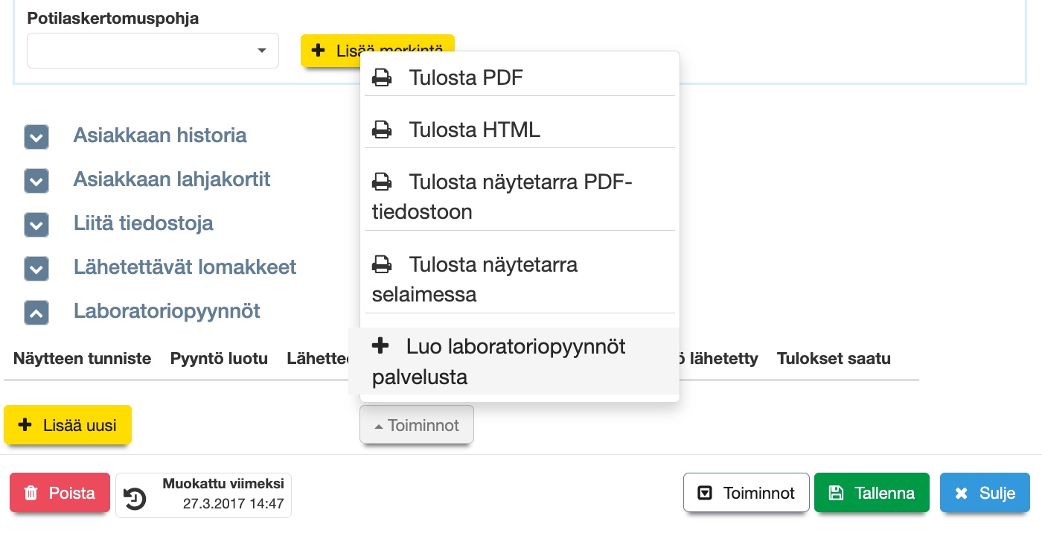Click the printer icon beside Tulosta PDF
The height and width of the screenshot is (533, 1042).
coord(382,77)
